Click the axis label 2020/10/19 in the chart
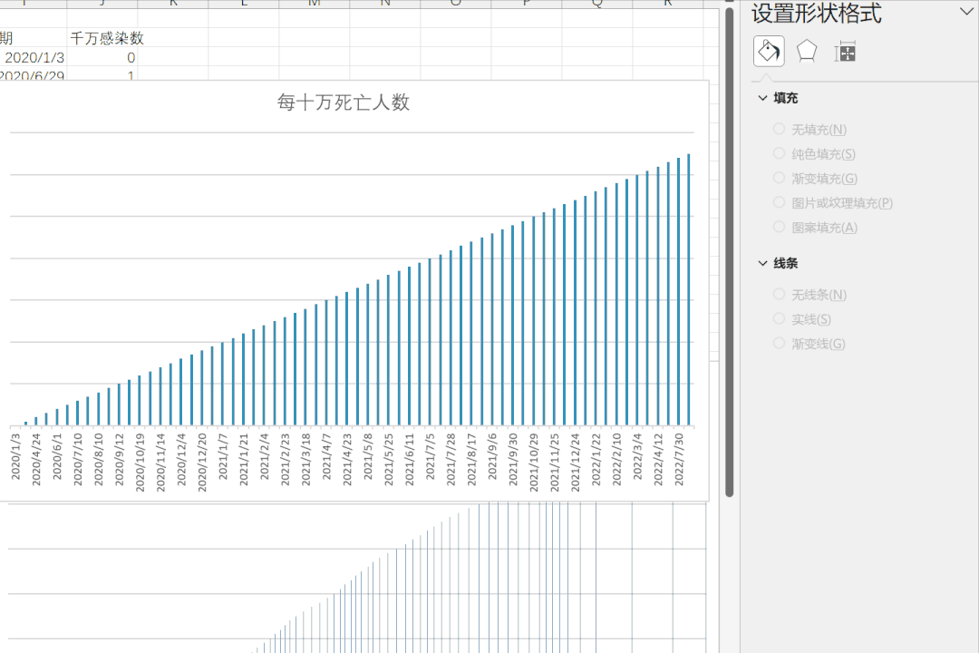The image size is (979, 653). click(x=140, y=463)
